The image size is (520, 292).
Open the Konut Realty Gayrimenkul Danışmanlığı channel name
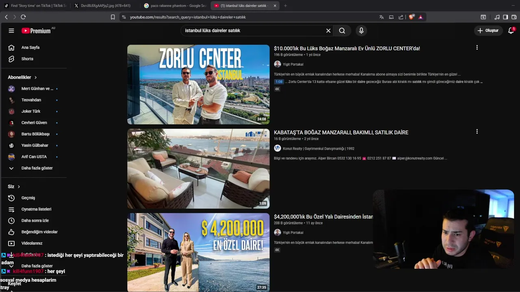point(318,148)
